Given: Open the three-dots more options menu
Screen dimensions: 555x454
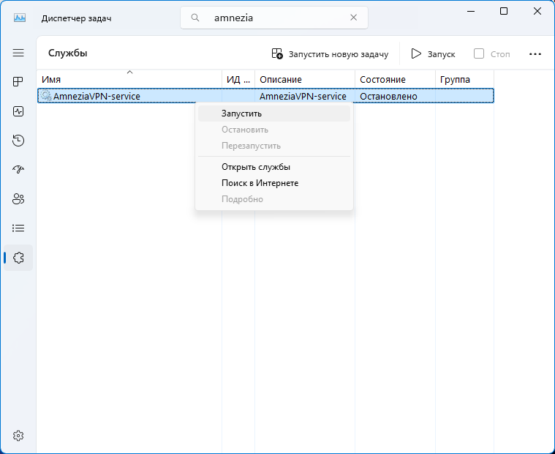Looking at the screenshot, I should 535,54.
